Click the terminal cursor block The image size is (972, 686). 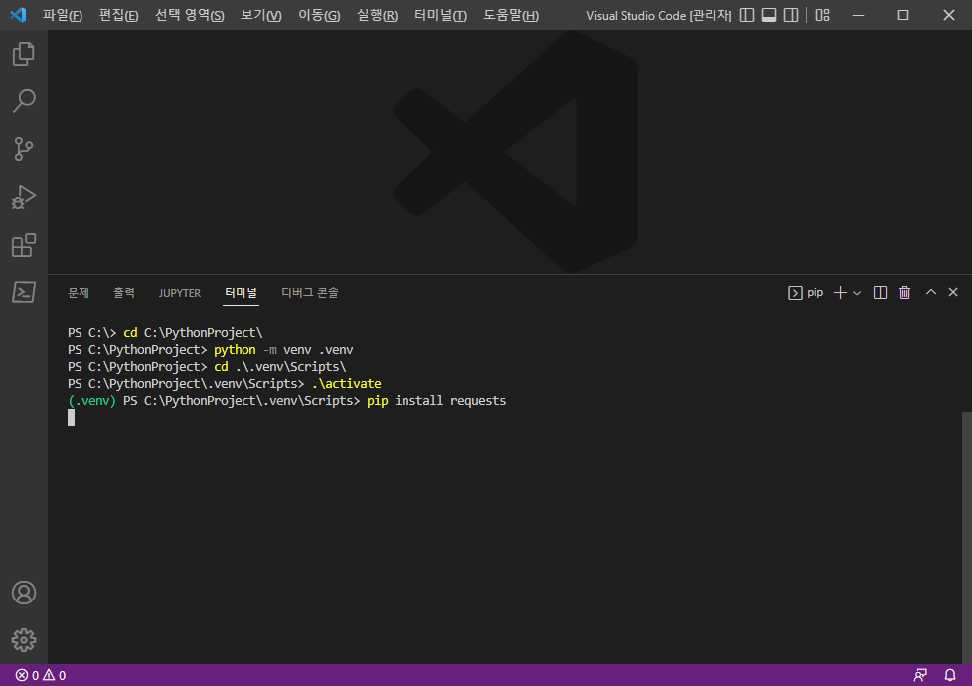(x=72, y=417)
